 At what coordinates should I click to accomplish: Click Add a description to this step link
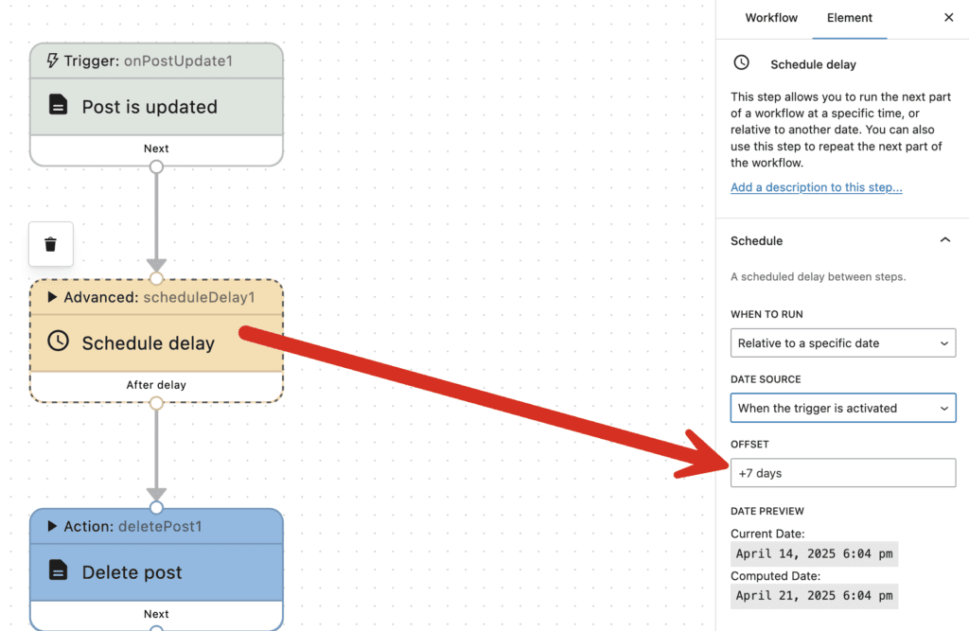click(x=816, y=187)
